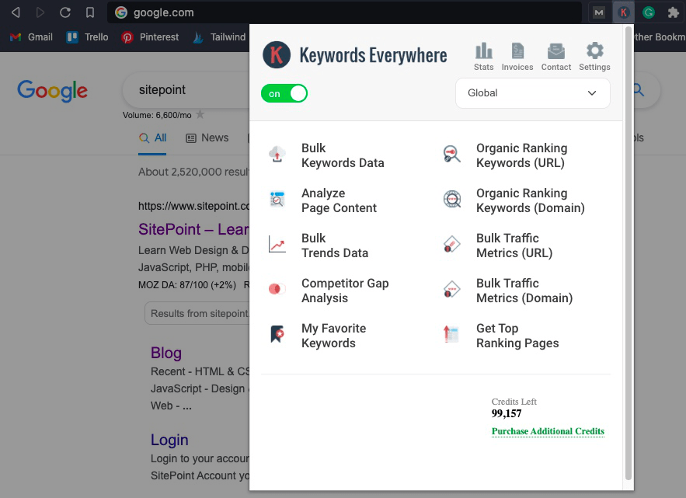Click the About 2,520,000 results text
The height and width of the screenshot is (498, 686).
pos(193,172)
